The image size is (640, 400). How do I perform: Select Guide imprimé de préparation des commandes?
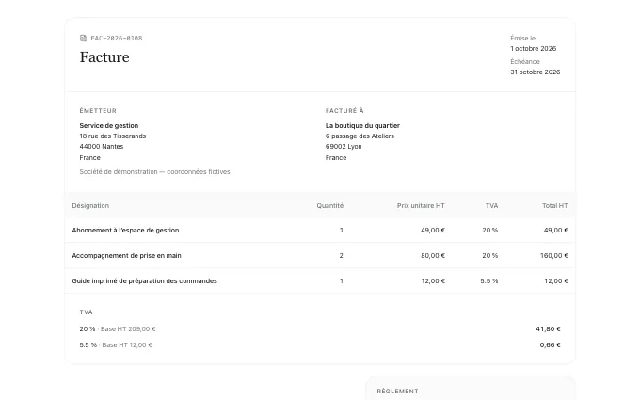tap(145, 280)
